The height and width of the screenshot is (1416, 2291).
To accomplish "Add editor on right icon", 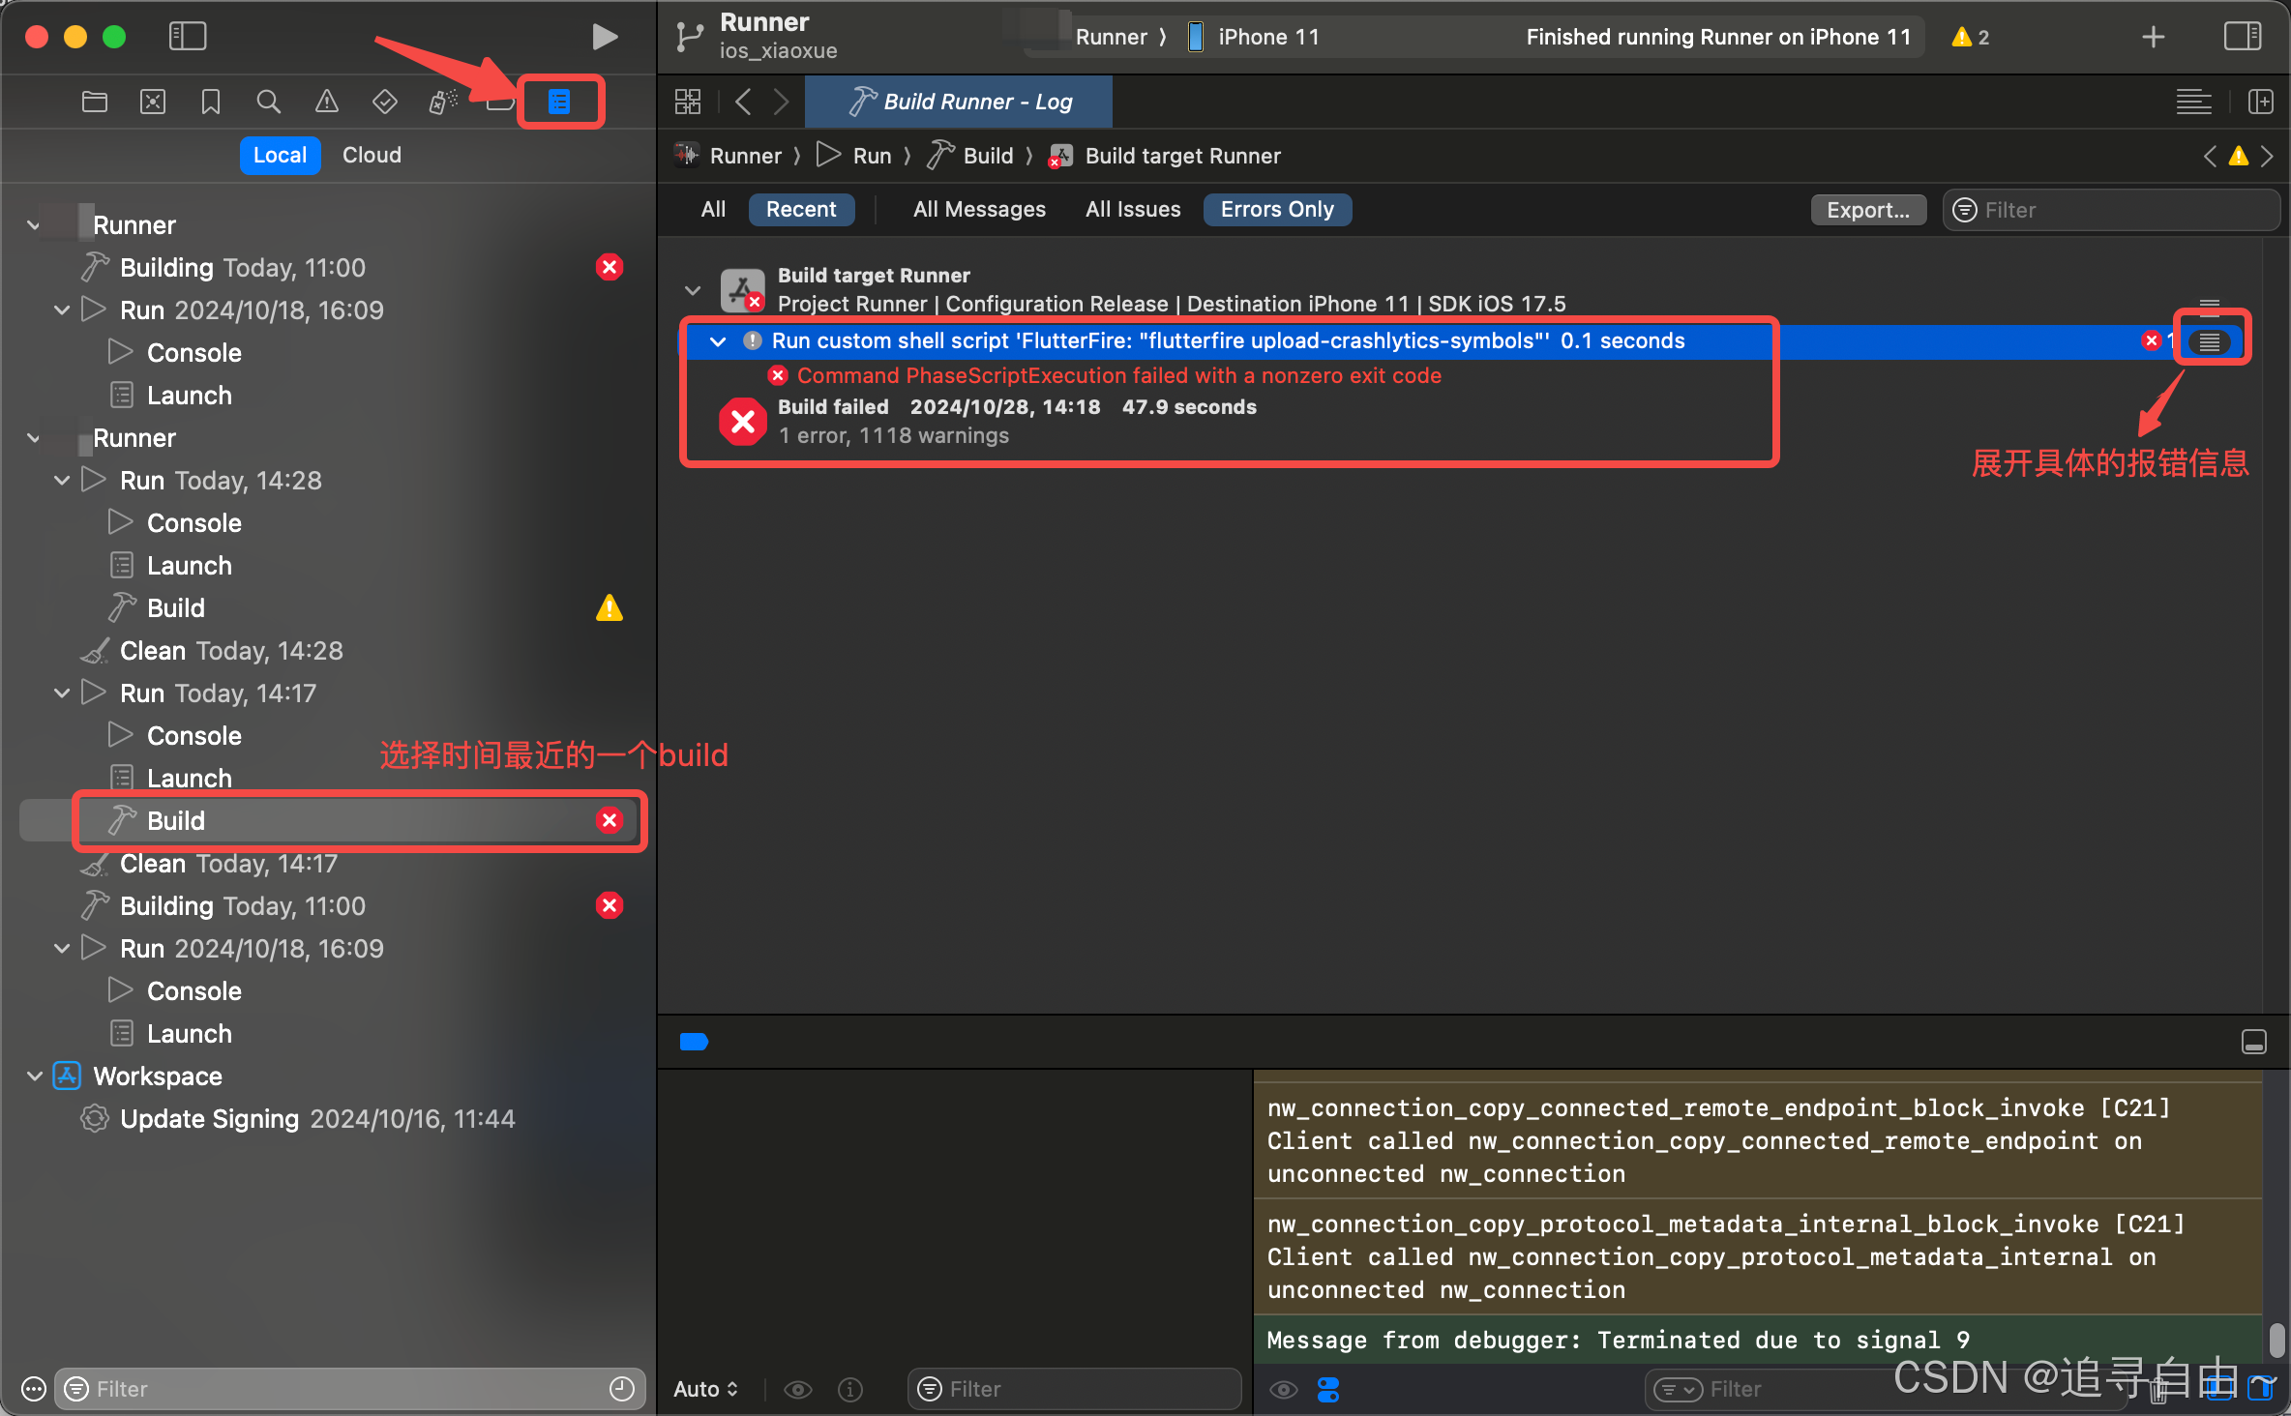I will (x=2261, y=102).
